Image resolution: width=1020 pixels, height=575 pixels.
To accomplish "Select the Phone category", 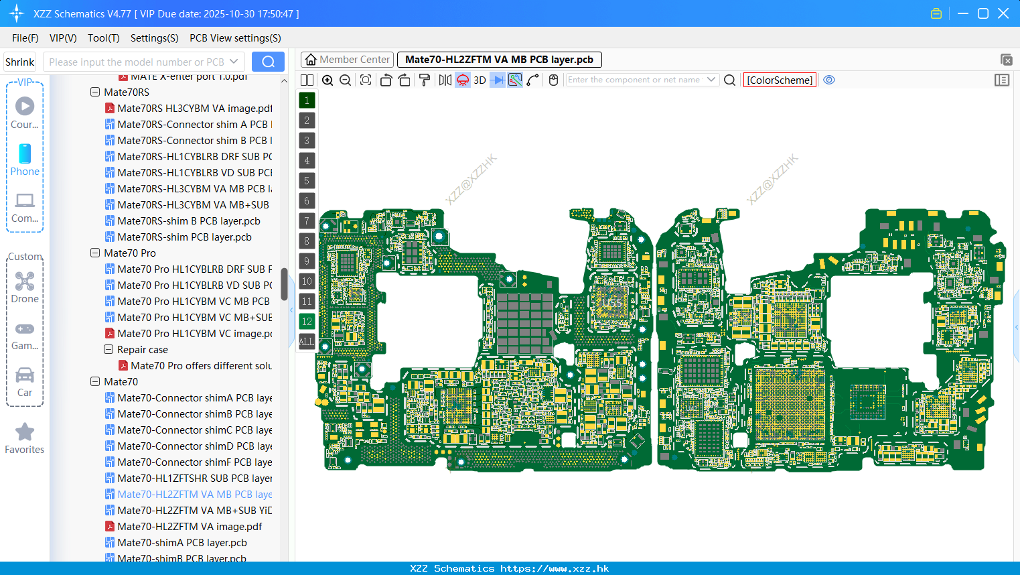I will tap(25, 159).
